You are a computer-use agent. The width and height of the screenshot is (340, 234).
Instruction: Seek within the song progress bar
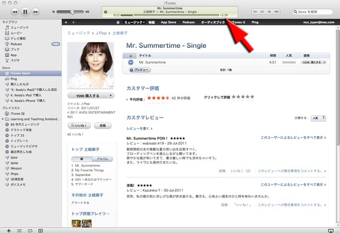click(x=169, y=15)
